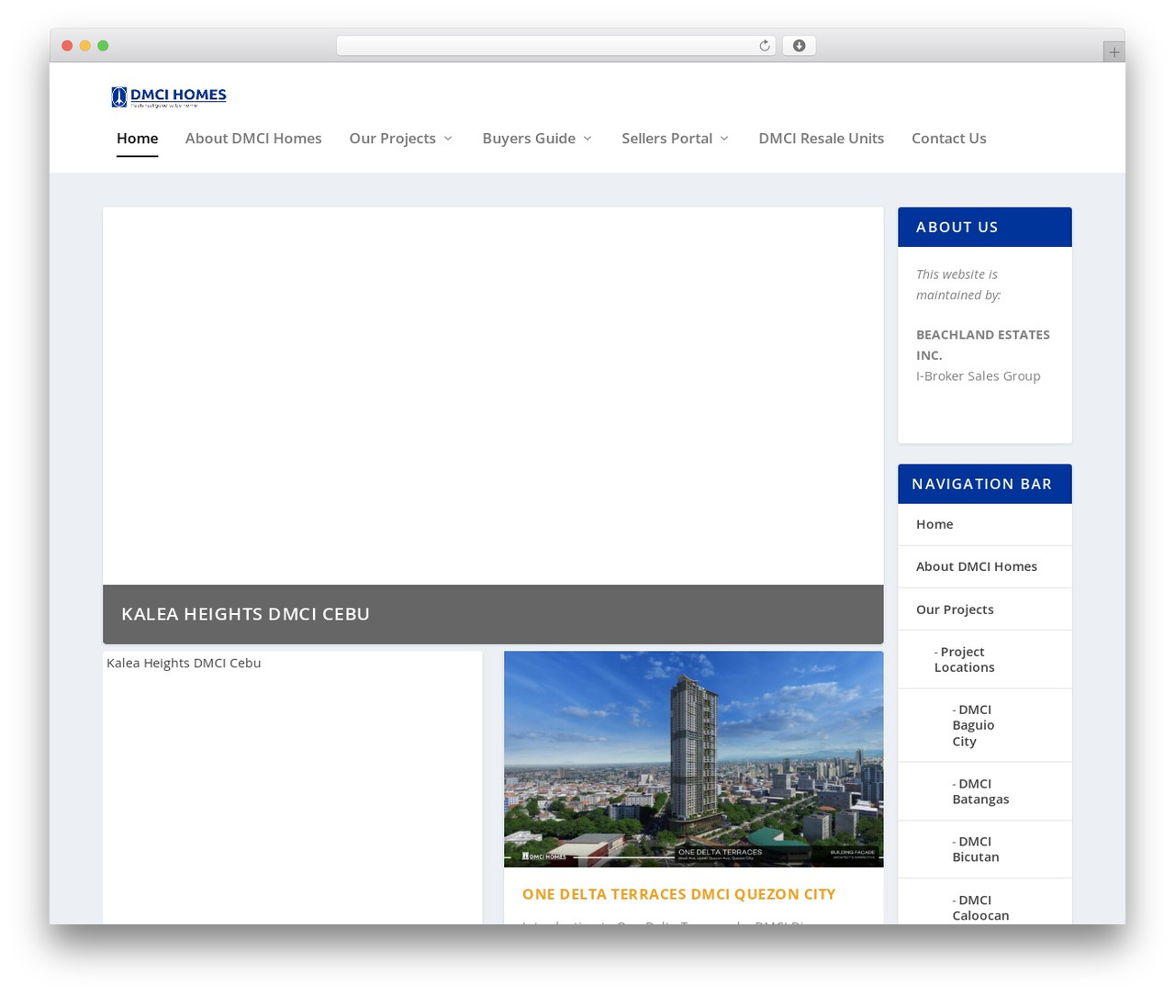Click the DMCI Homes logo

pyautogui.click(x=169, y=96)
